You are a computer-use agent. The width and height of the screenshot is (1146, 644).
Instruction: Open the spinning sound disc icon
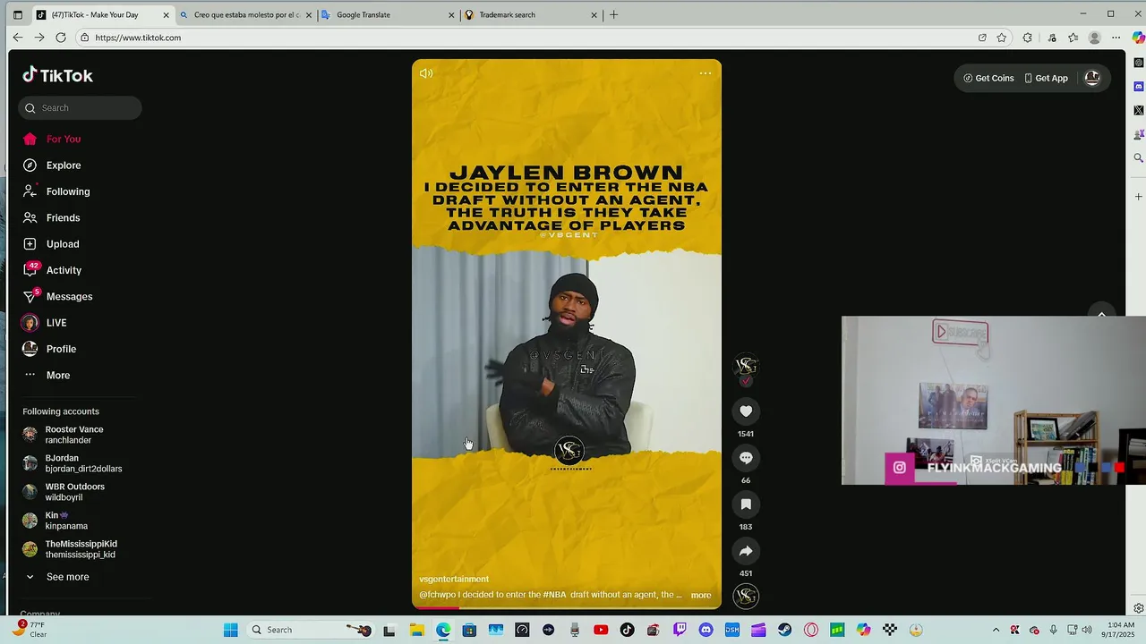tap(746, 596)
